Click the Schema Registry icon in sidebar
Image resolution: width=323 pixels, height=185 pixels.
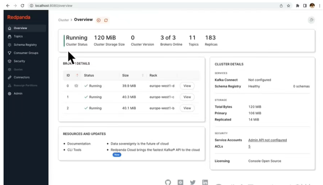pos(9,45)
